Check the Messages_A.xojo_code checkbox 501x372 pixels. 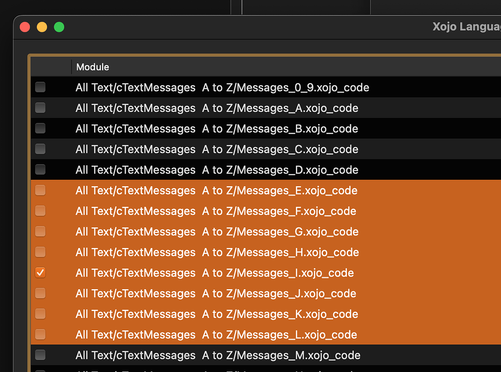click(40, 108)
